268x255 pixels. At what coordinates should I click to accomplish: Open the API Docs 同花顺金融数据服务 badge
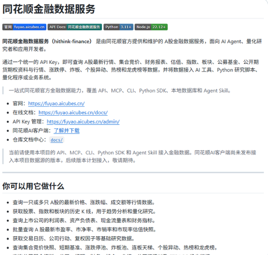click(x=75, y=27)
